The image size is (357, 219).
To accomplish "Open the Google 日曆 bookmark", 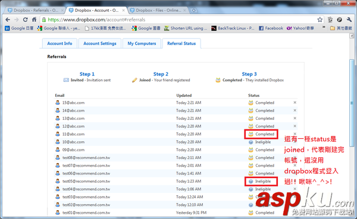I will tap(20, 28).
